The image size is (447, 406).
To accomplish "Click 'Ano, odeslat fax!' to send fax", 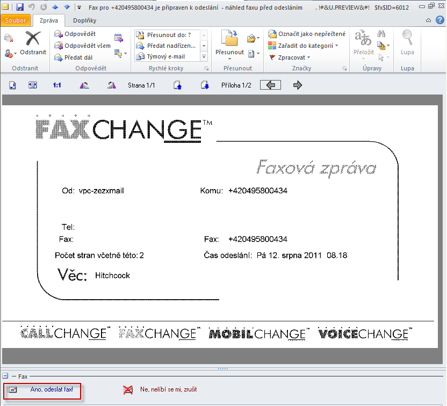I will 52,389.
